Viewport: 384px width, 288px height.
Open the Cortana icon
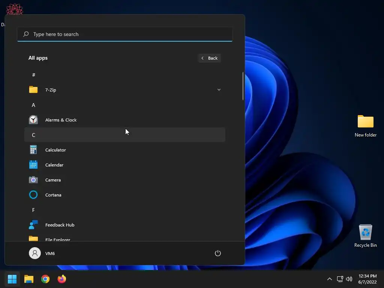[33, 195]
